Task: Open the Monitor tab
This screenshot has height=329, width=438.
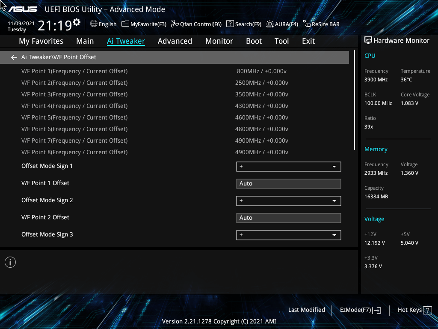Action: [219, 41]
